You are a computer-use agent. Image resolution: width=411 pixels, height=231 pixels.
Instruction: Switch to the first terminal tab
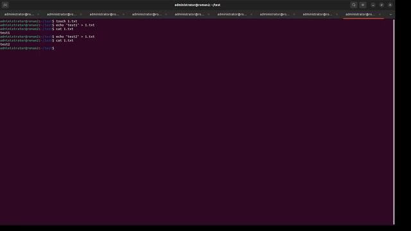click(x=19, y=14)
